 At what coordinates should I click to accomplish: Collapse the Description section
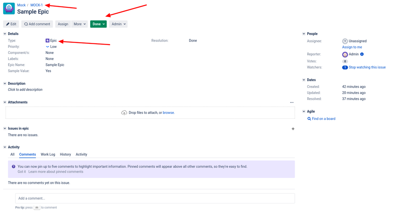click(4, 83)
